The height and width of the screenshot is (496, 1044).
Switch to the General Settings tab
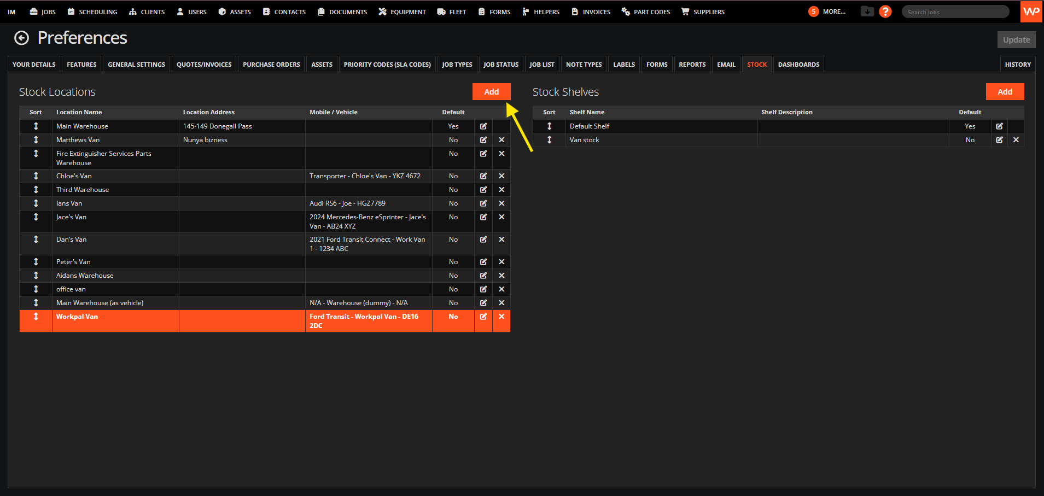(x=136, y=65)
